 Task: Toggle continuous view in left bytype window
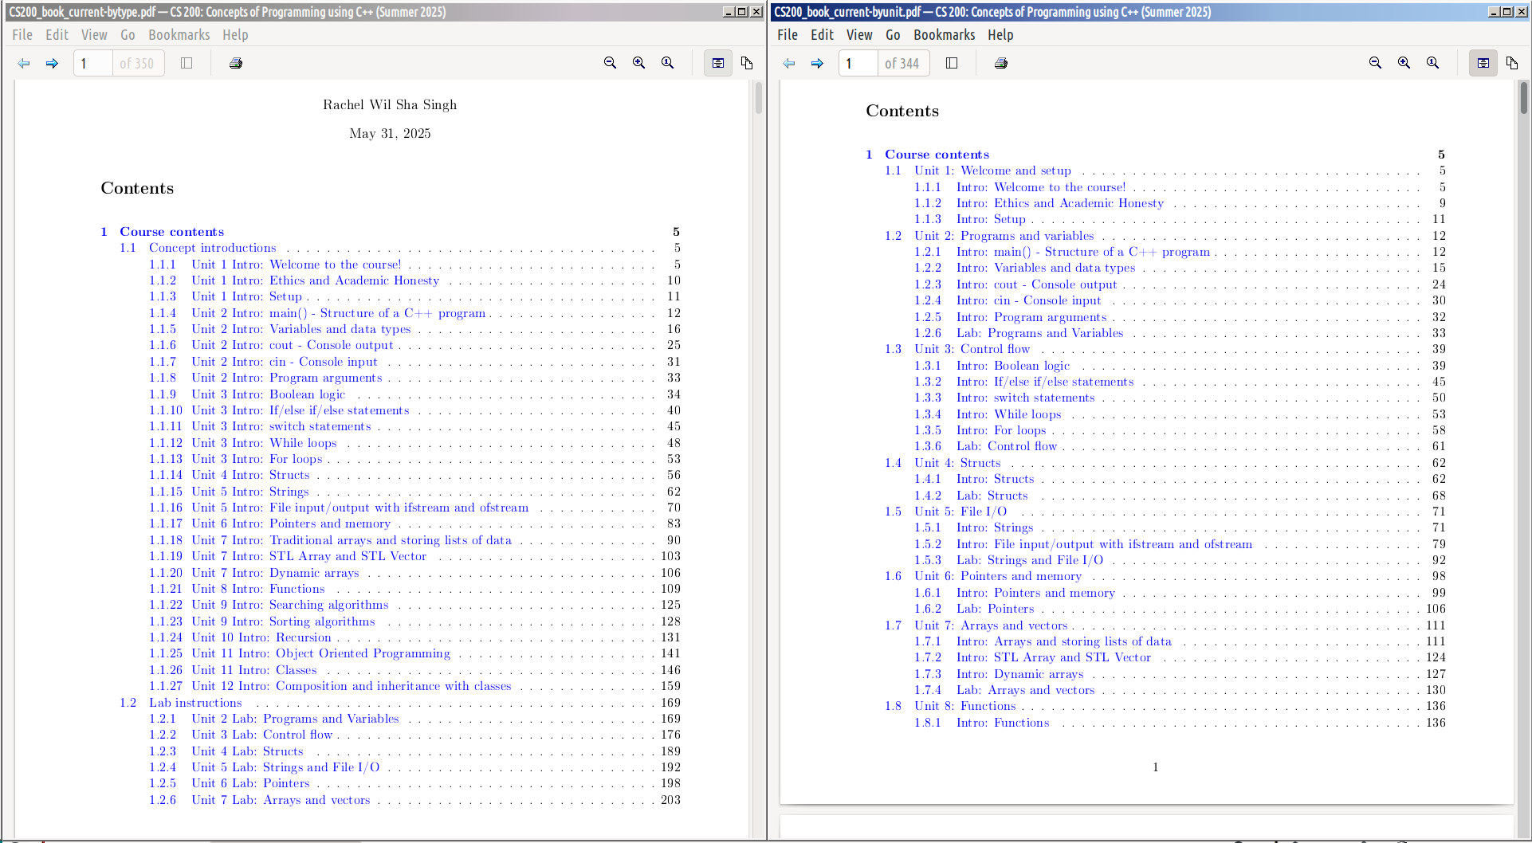[x=718, y=63]
